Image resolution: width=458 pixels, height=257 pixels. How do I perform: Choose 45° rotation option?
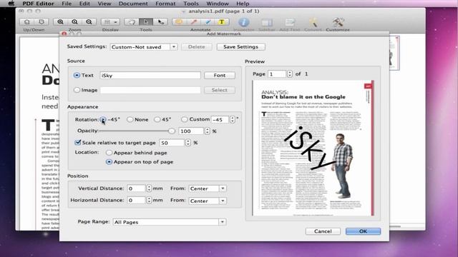(157, 119)
